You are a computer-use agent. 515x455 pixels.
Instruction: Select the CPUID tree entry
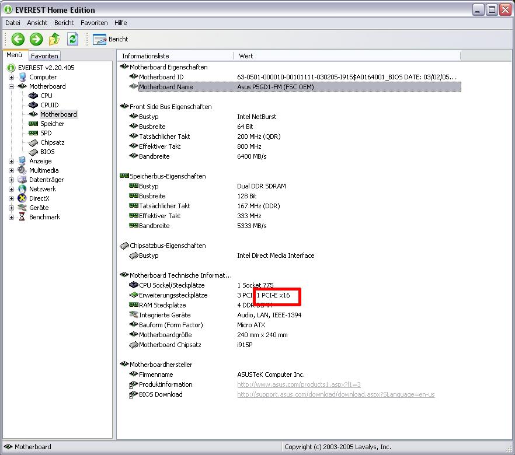[x=49, y=105]
